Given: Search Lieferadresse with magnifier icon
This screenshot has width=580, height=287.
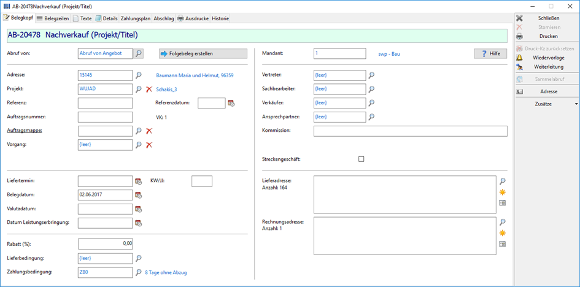Looking at the screenshot, I should [502, 182].
